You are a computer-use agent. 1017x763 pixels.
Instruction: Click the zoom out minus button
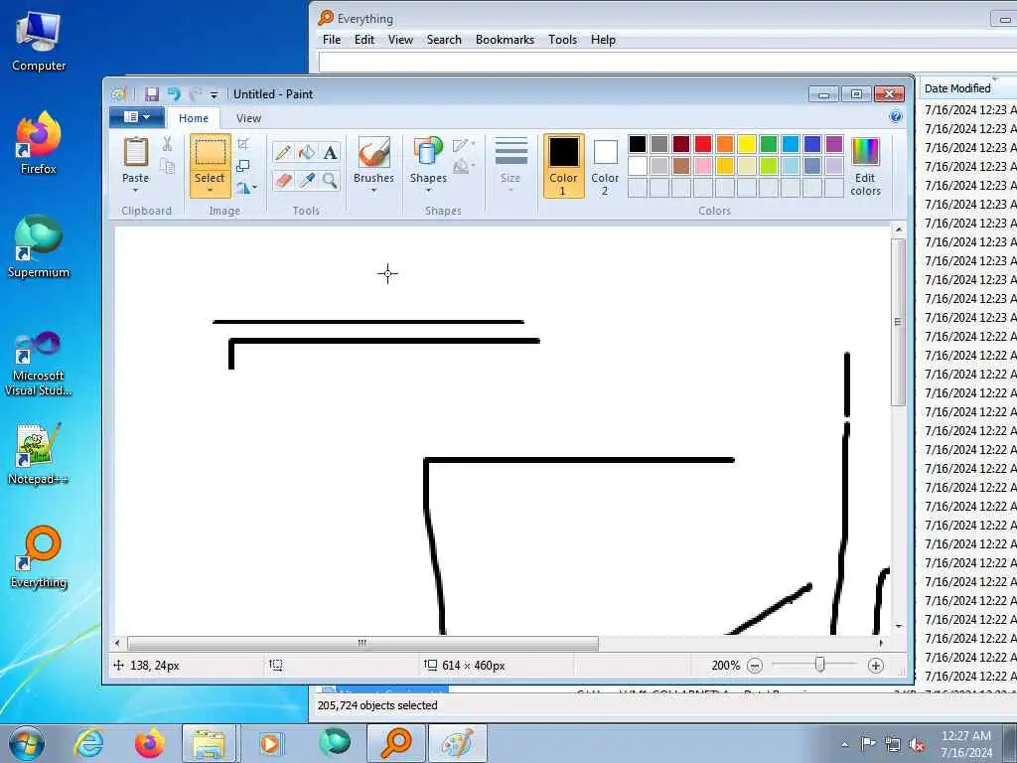pyautogui.click(x=755, y=666)
